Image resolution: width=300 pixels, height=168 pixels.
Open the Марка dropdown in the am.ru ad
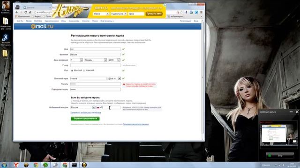[x=101, y=14]
